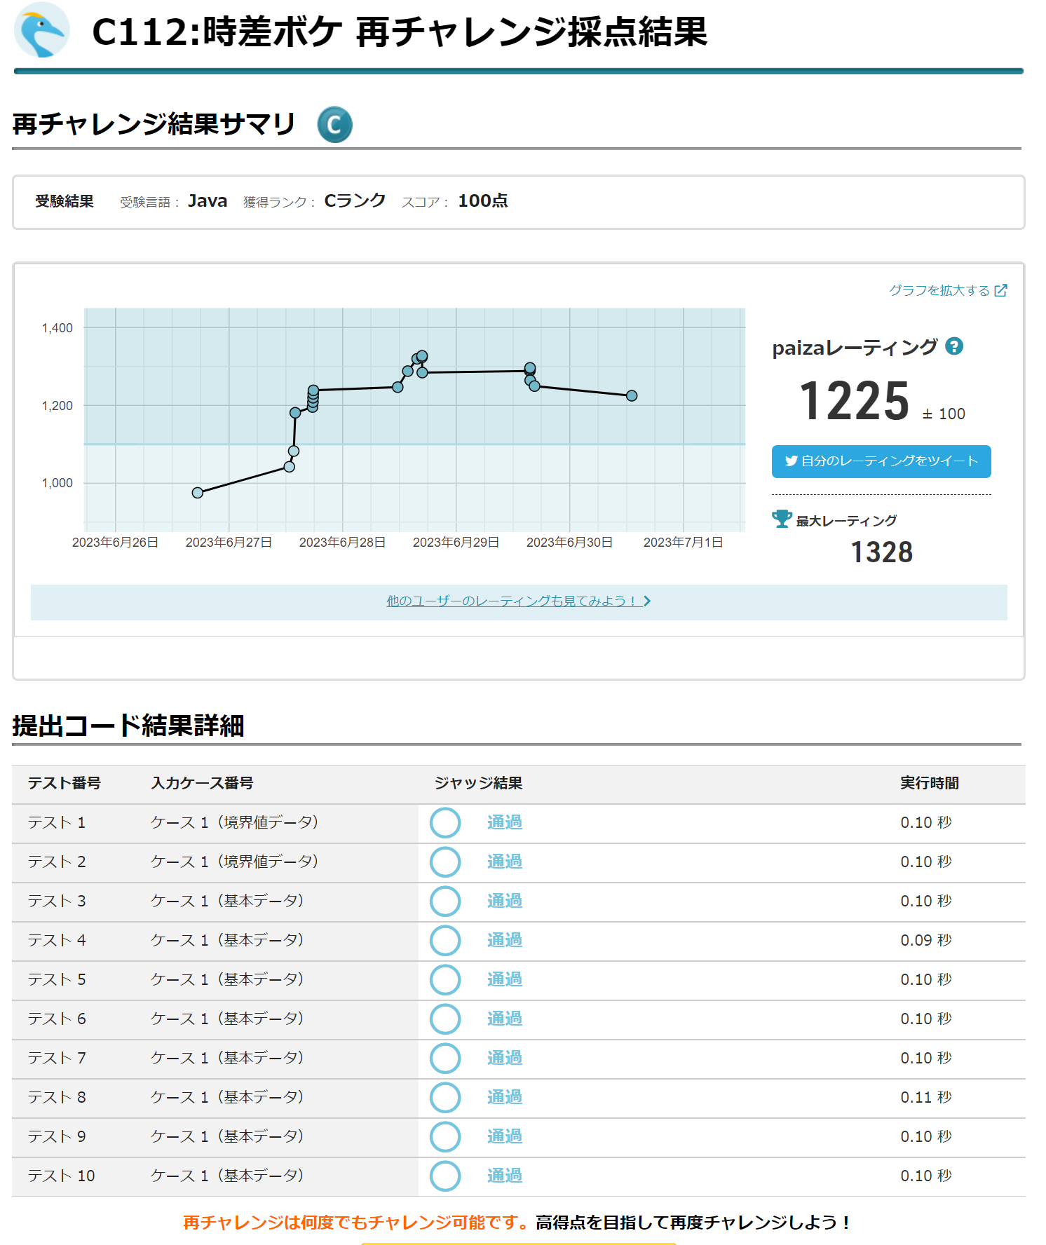Click the pass circle icon for Test 4

point(445,941)
